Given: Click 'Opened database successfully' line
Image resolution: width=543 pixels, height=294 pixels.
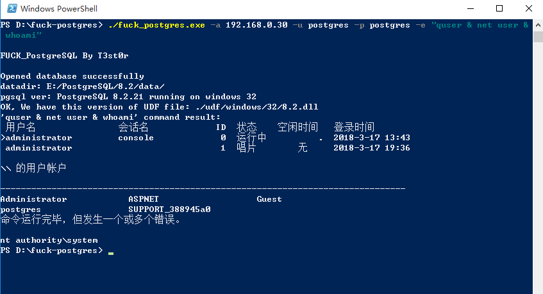Looking at the screenshot, I should pyautogui.click(x=72, y=76).
